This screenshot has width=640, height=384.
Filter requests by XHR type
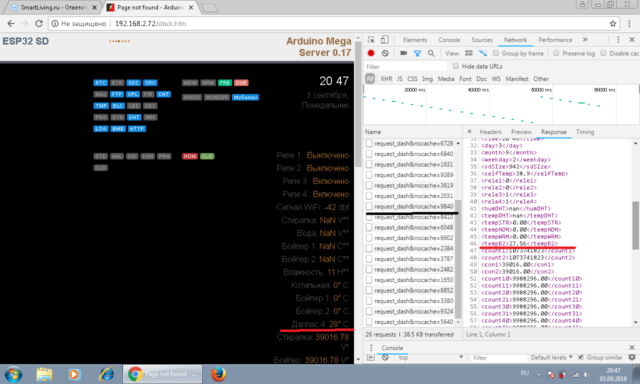pyautogui.click(x=386, y=78)
